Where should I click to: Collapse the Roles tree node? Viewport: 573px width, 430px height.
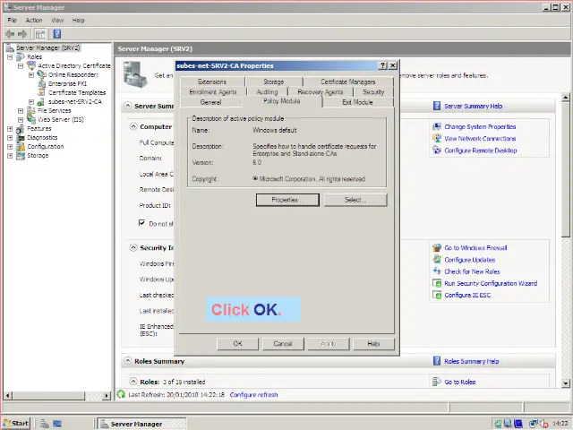coord(10,56)
